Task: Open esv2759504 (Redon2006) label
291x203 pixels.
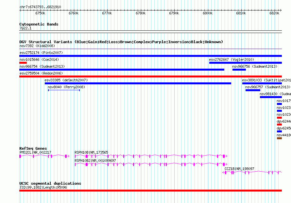Action: (x=41, y=73)
